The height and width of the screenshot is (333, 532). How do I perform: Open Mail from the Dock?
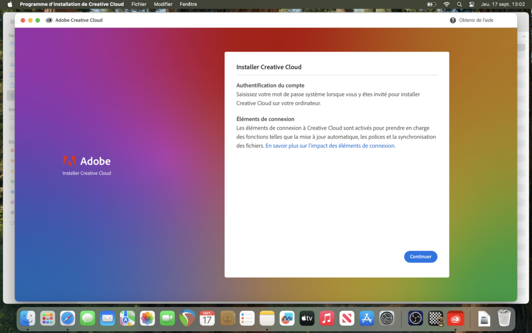[x=108, y=318]
